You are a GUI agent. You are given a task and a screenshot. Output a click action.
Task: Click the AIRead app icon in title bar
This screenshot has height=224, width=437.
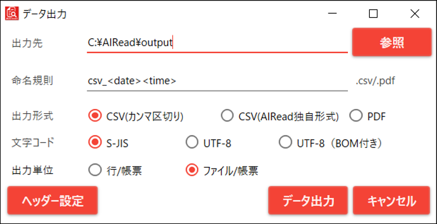point(12,14)
